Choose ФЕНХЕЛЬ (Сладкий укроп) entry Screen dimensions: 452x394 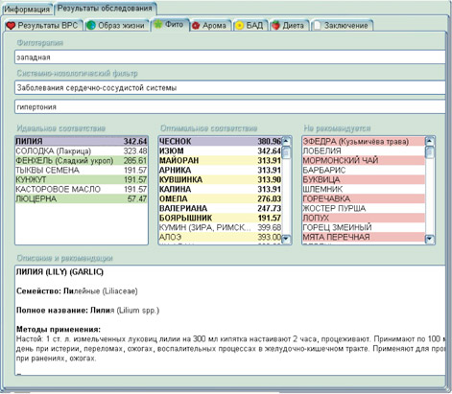click(82, 160)
